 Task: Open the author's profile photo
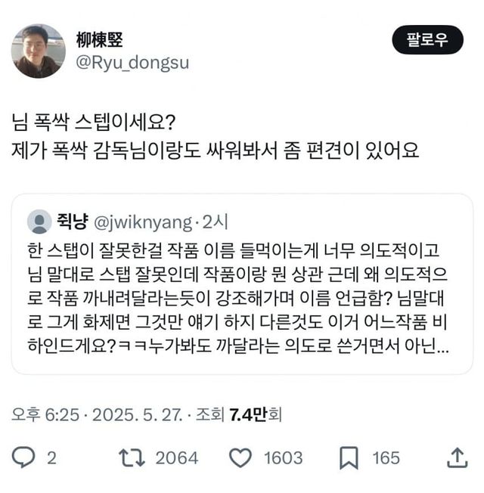[x=38, y=51]
